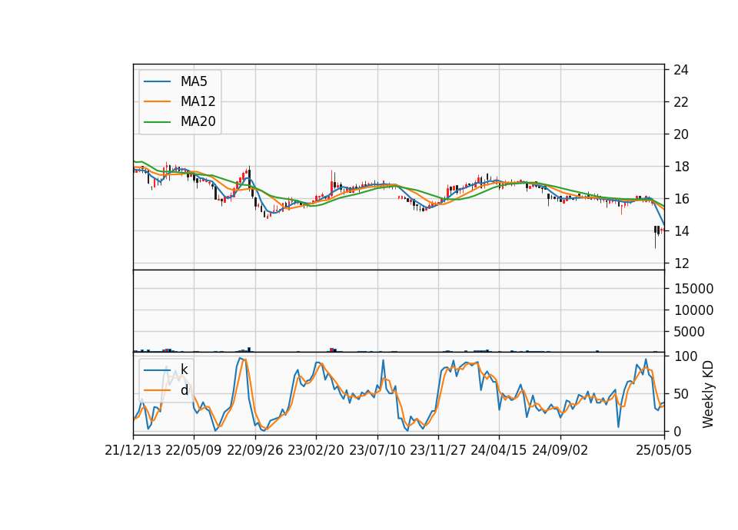Click the x-axis date label 23/11/27
Image resolution: width=738 pixels, height=530 pixels.
tap(438, 450)
